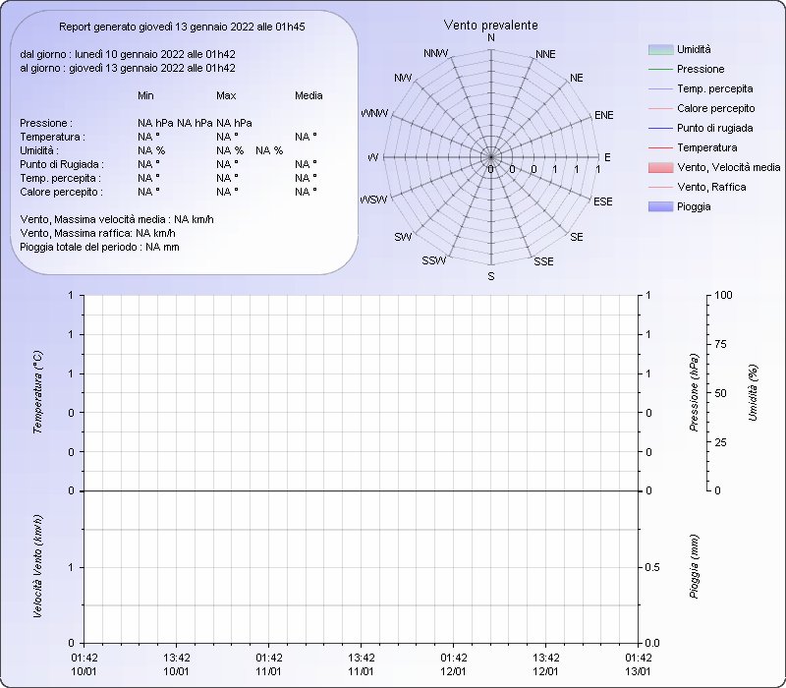This screenshot has width=786, height=688.
Task: Click the report generation date header
Action: point(182,28)
